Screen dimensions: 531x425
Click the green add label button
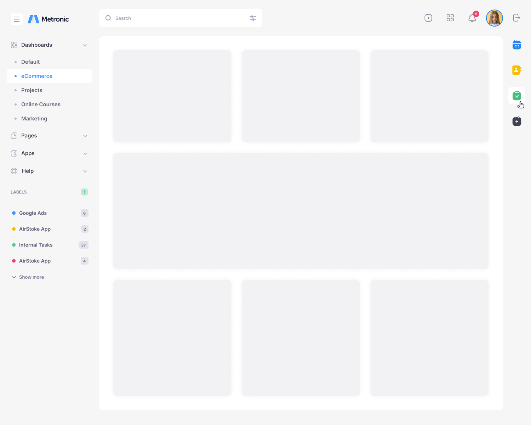(84, 192)
